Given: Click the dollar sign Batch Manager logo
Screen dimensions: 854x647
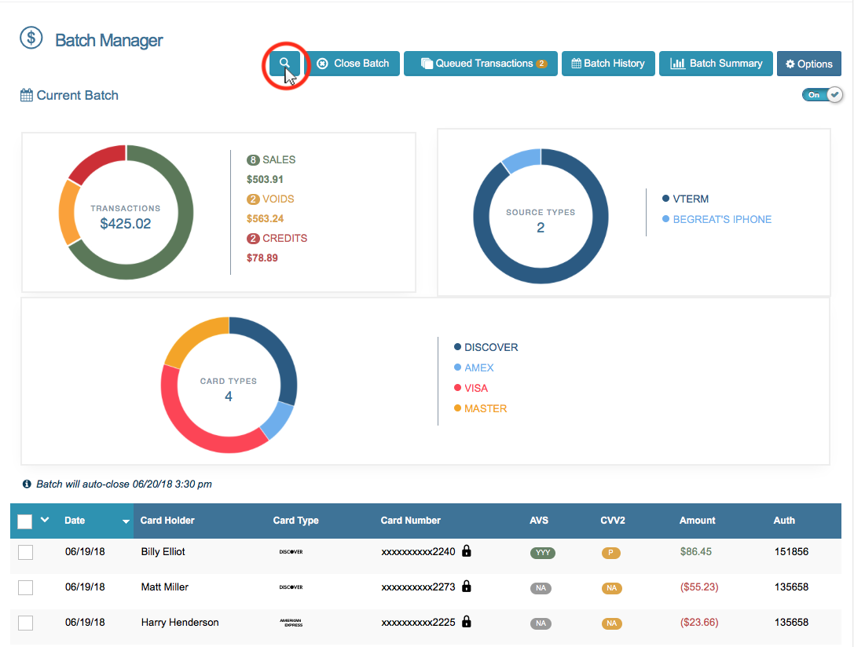Looking at the screenshot, I should click(x=31, y=38).
